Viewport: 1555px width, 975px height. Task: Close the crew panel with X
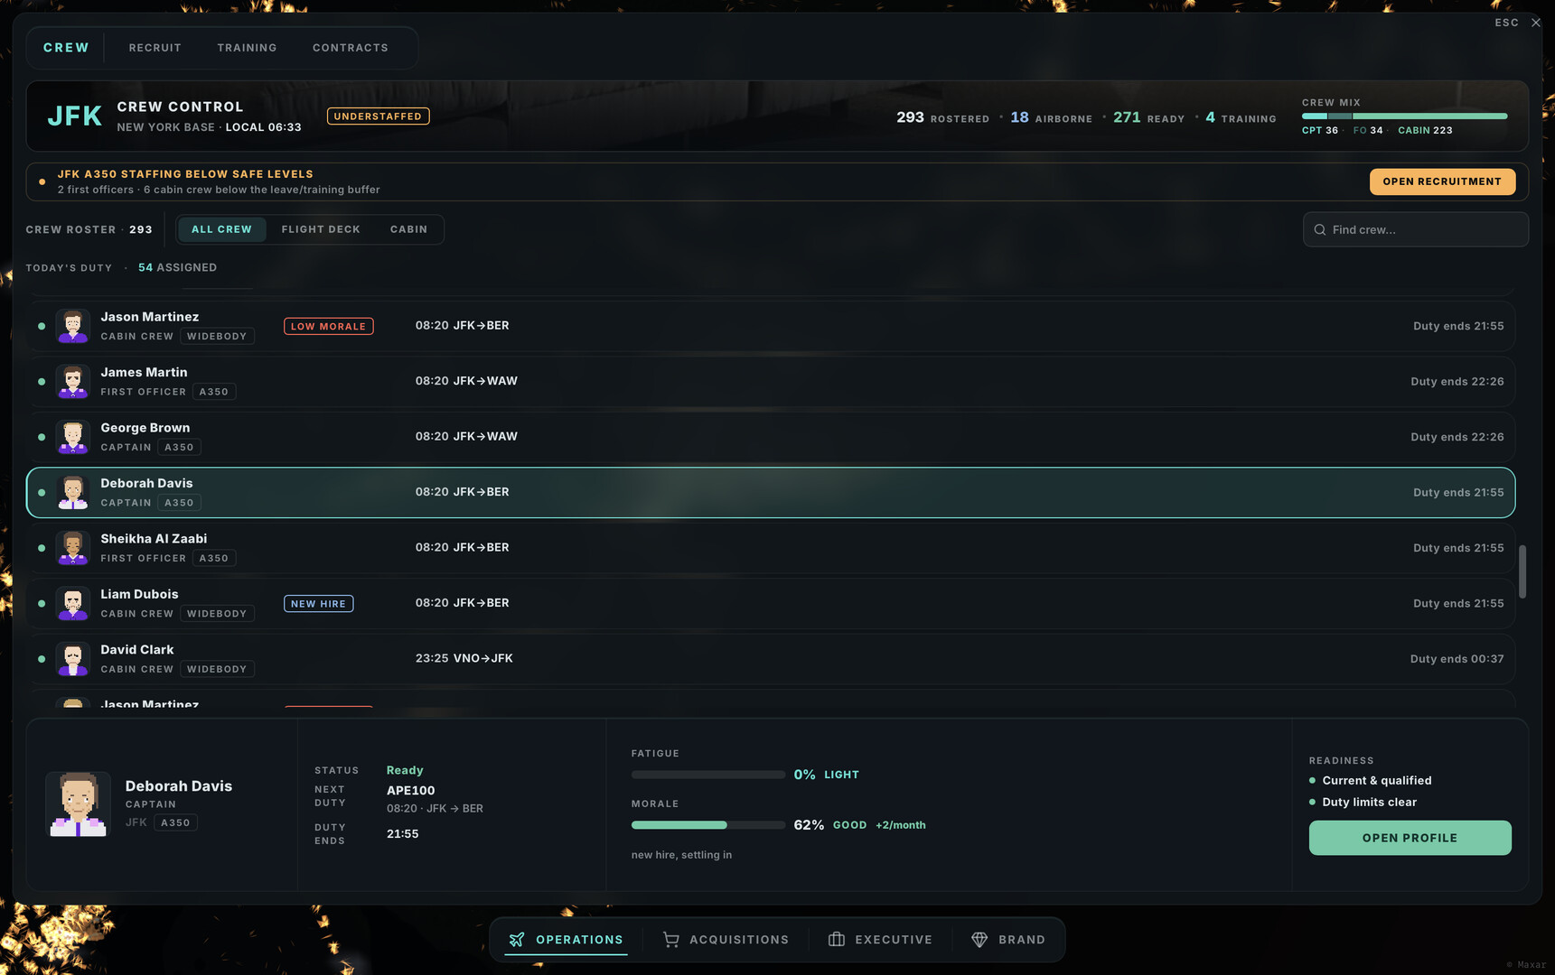[x=1536, y=23]
